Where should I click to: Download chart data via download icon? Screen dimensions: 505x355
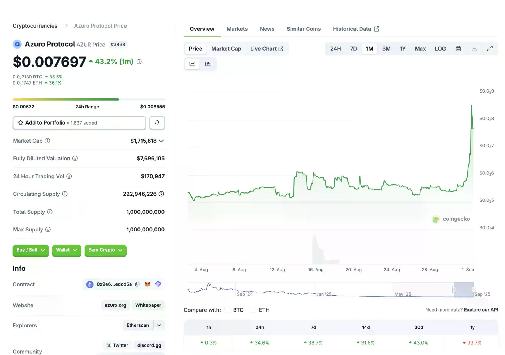(x=474, y=49)
